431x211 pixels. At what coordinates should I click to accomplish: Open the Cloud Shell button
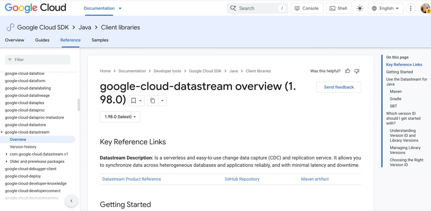339,8
